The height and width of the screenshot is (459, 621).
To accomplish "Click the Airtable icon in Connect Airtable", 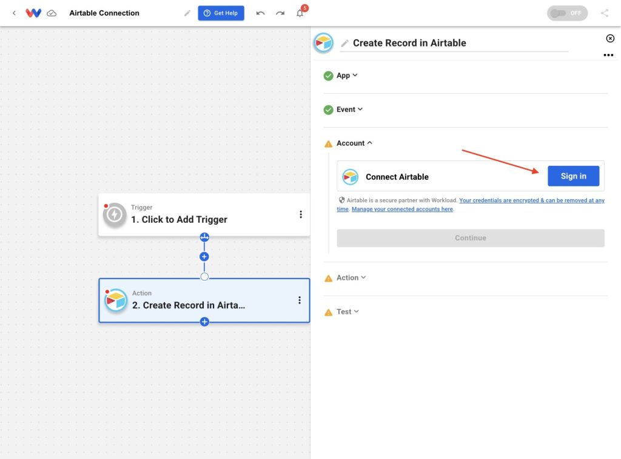I will (350, 177).
